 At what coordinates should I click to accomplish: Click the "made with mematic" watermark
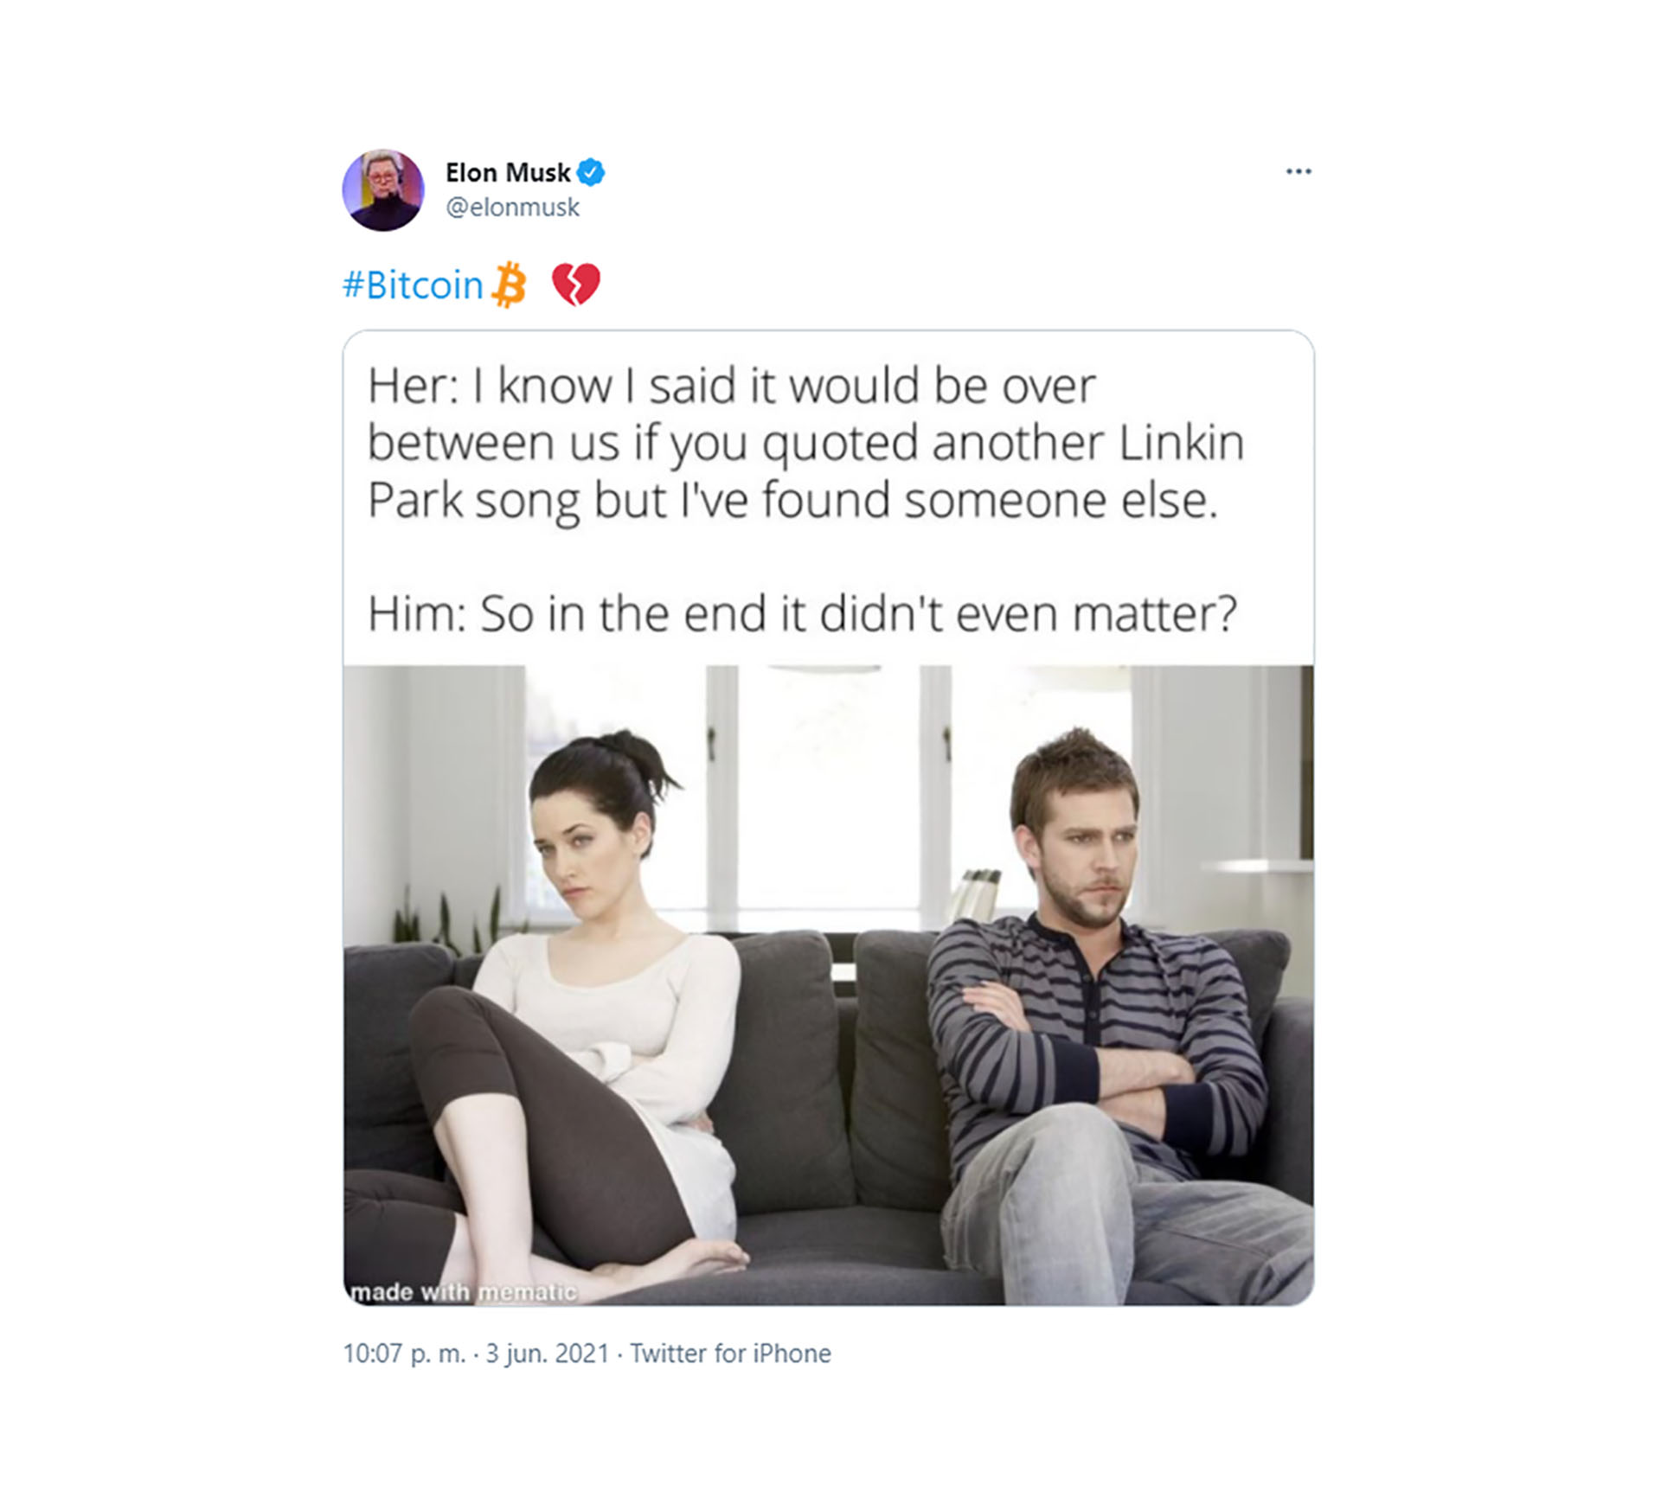[x=462, y=1292]
